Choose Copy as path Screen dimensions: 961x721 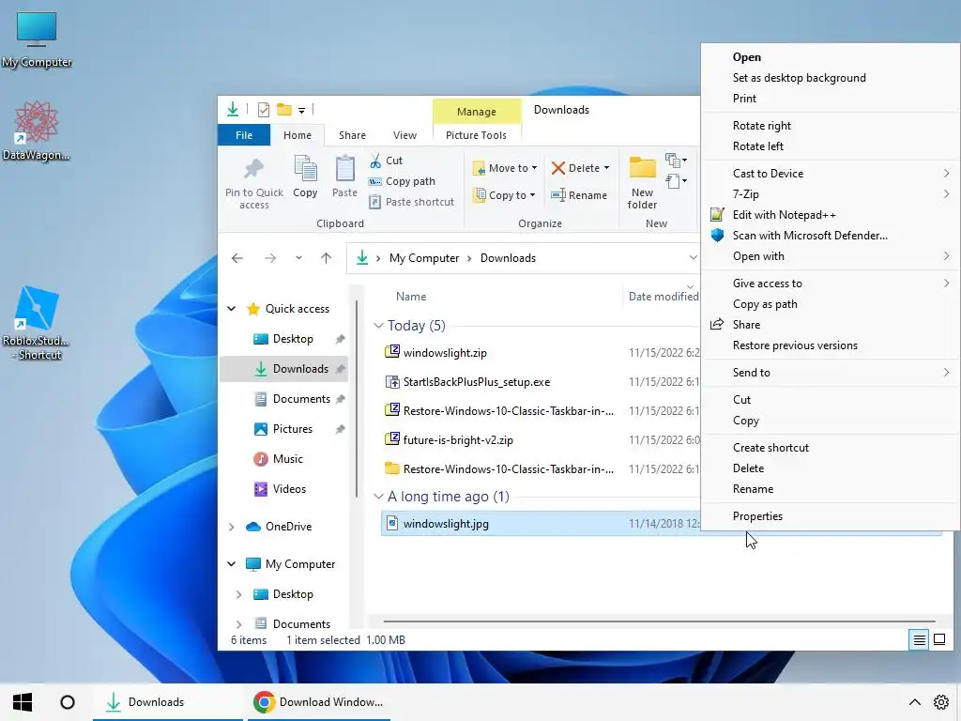764,304
